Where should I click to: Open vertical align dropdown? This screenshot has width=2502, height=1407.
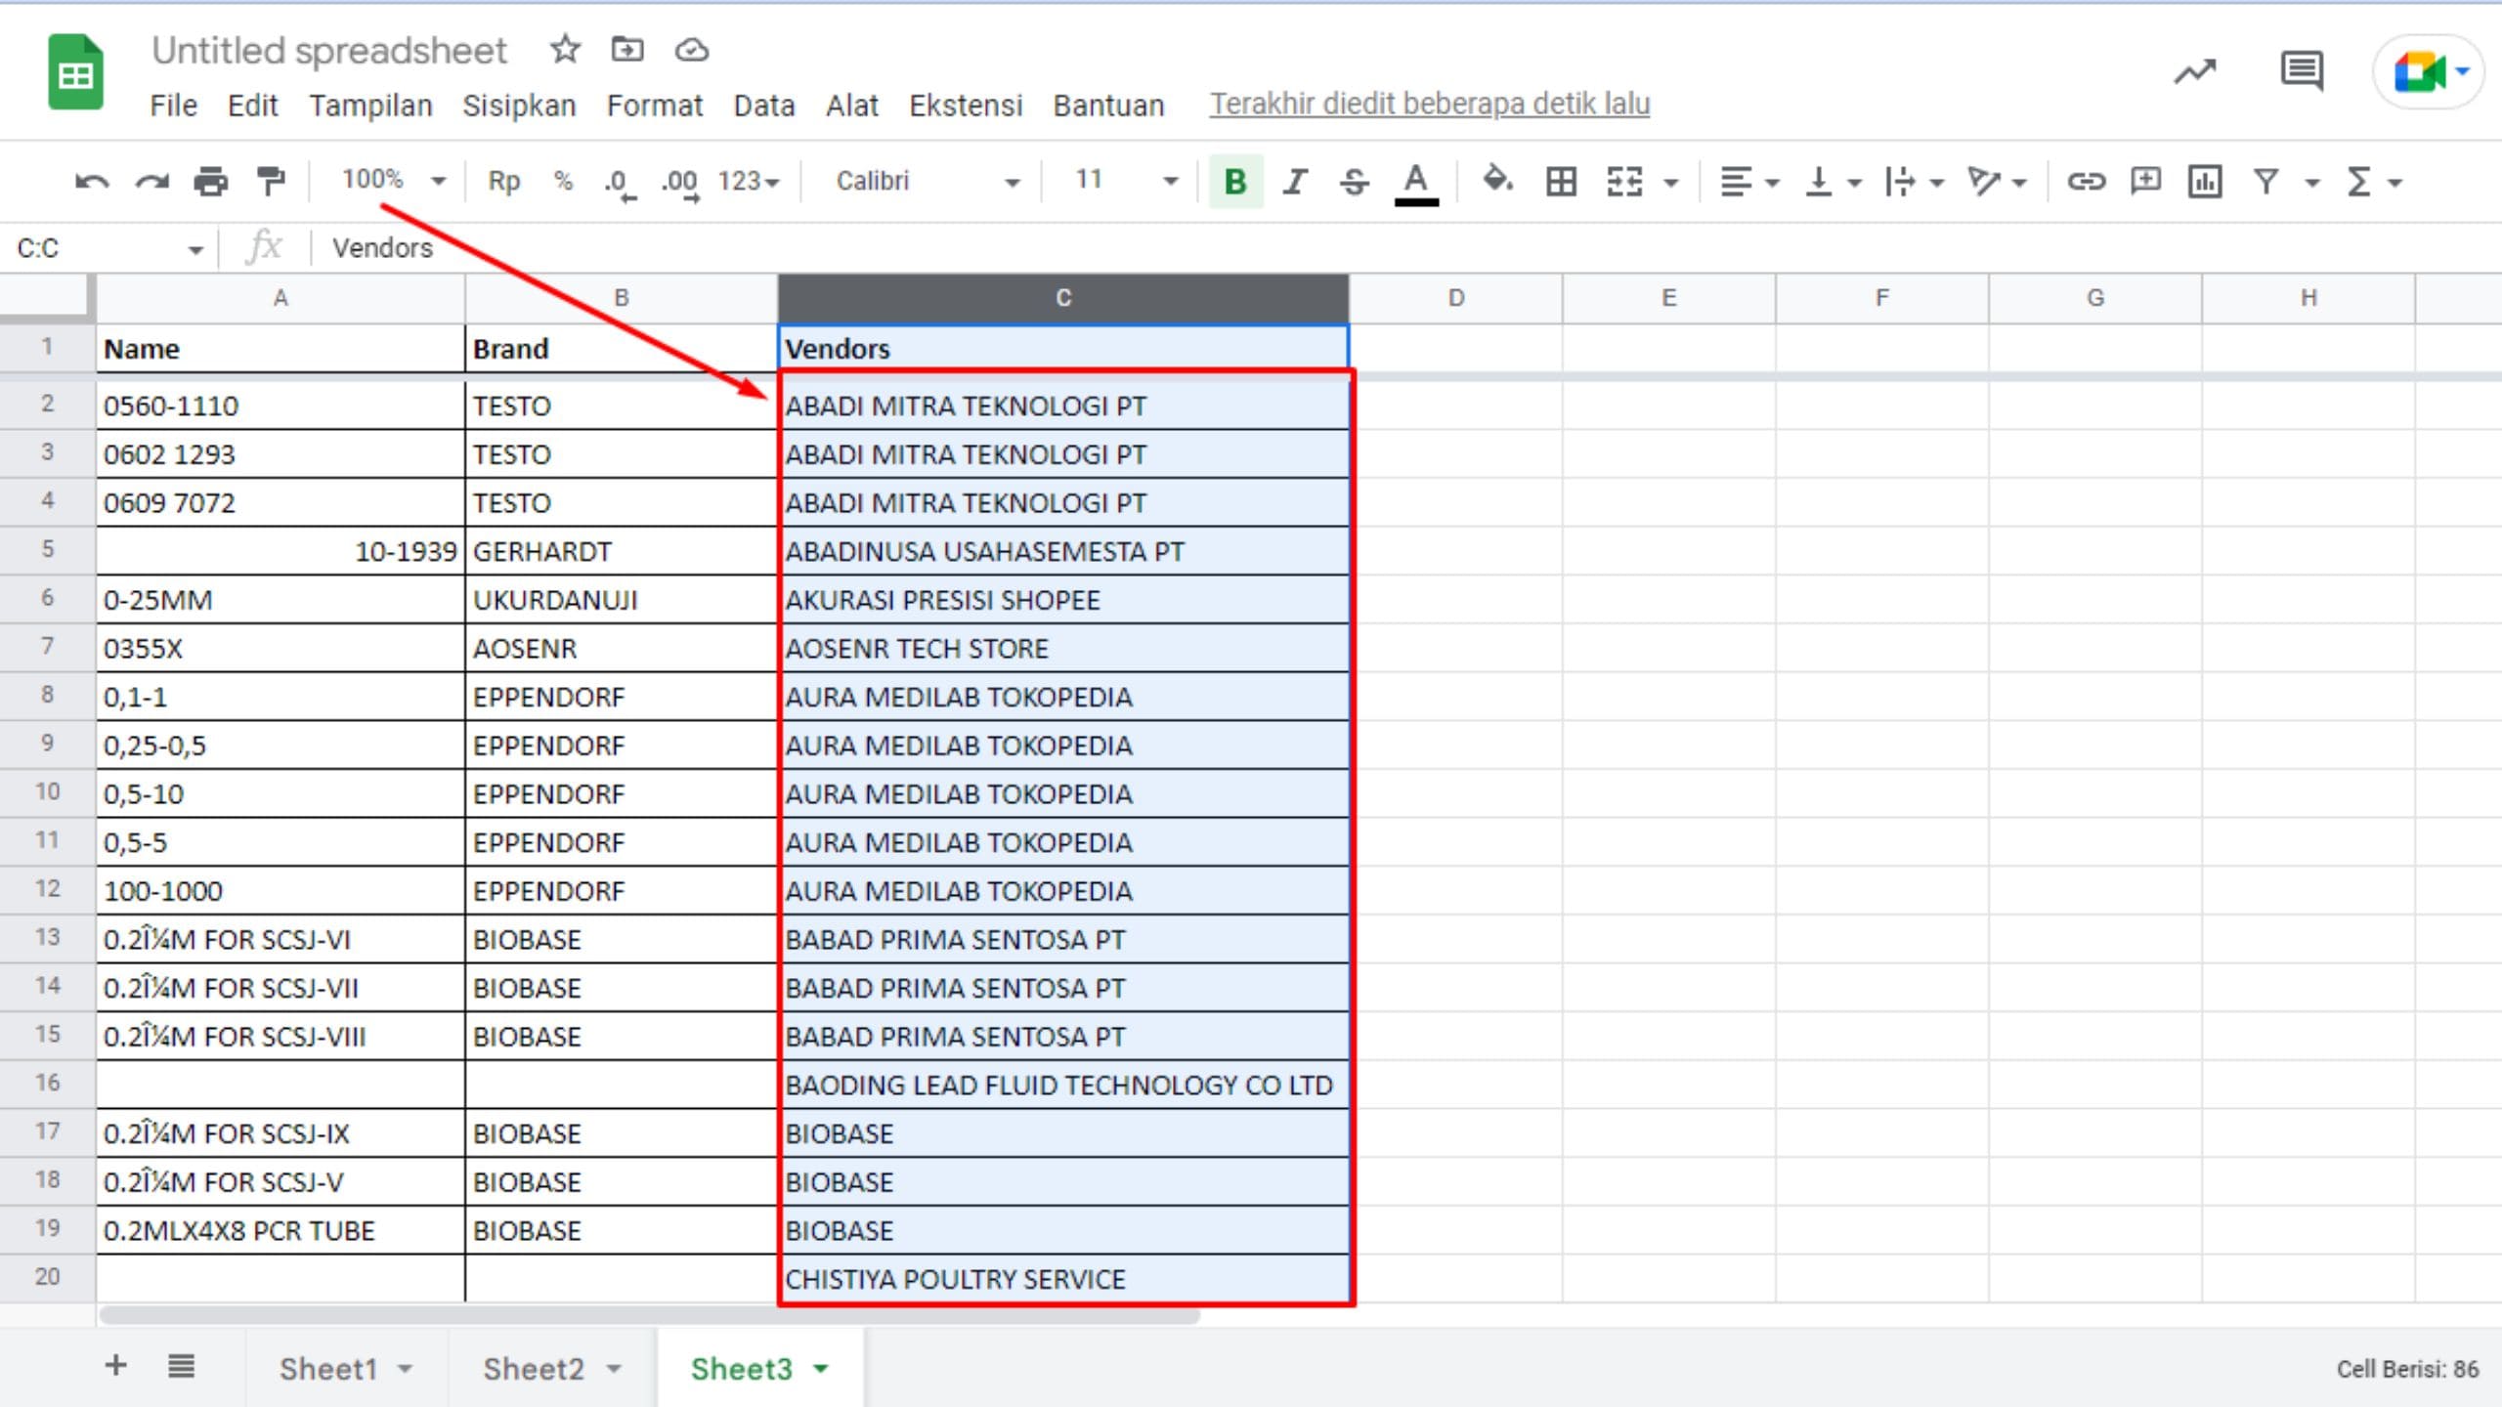point(1832,182)
